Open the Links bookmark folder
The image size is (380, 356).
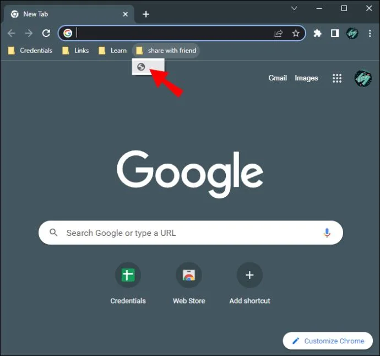(x=75, y=51)
